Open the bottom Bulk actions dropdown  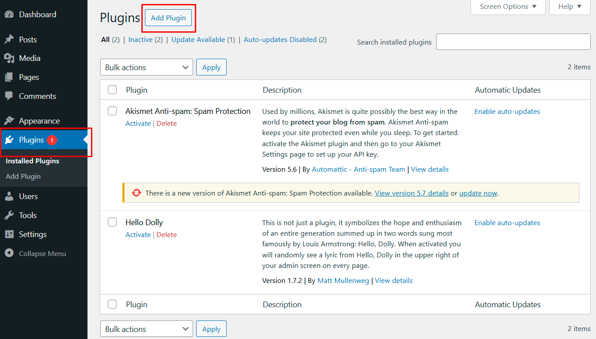tap(147, 329)
